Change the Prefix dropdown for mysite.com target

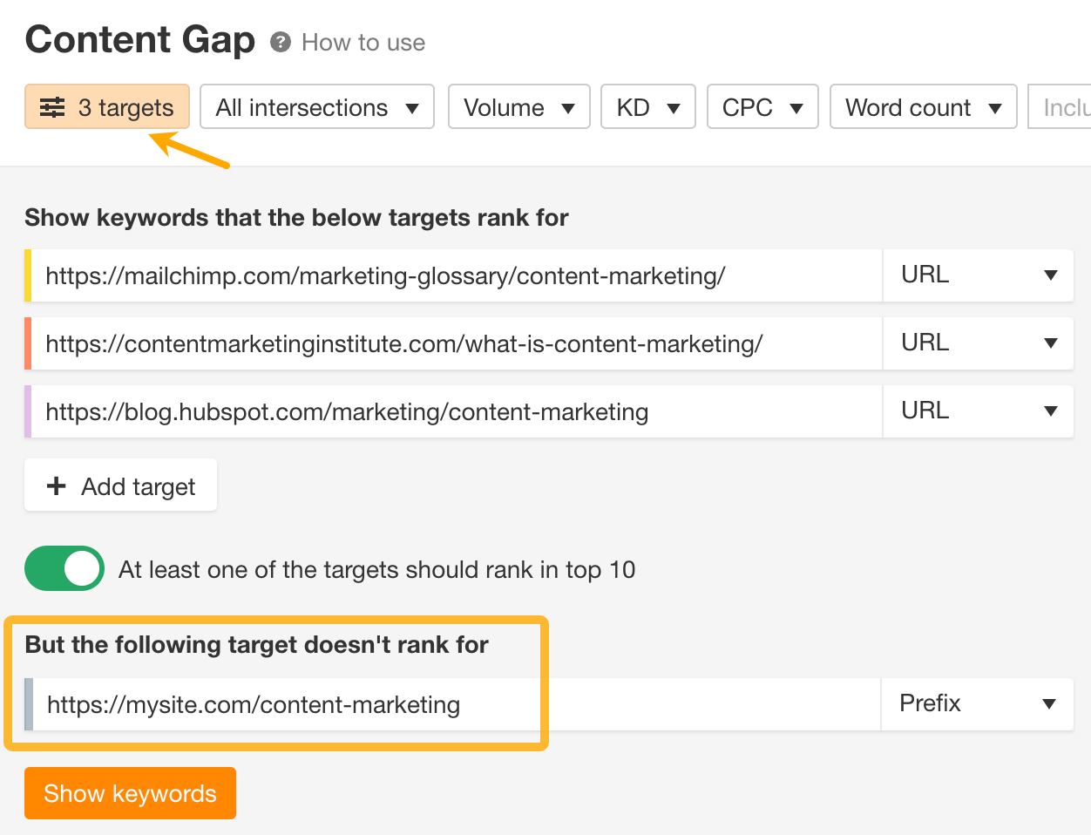tap(977, 703)
